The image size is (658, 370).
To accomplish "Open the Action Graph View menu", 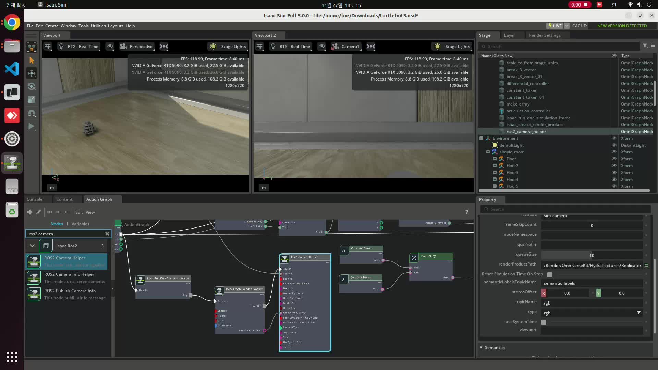I will point(90,212).
